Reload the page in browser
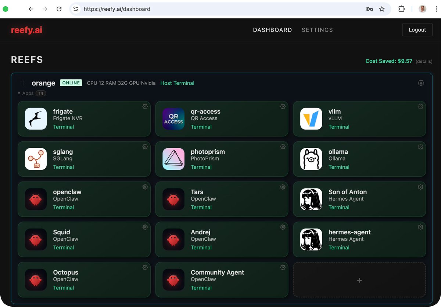The image size is (441, 307). [59, 9]
